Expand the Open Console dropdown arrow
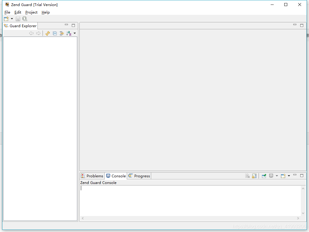The image size is (309, 232). point(289,176)
